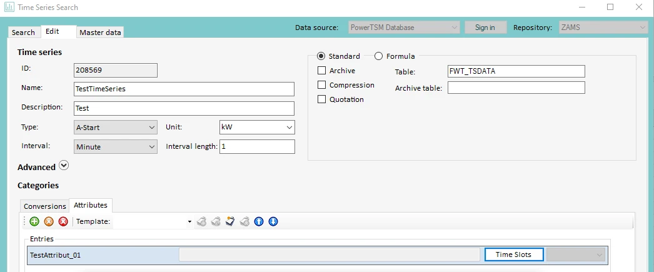Click the Name field containing TestTimeSeries
The width and height of the screenshot is (654, 272).
coord(184,89)
